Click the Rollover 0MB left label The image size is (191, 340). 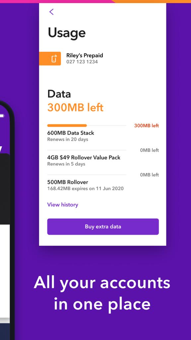click(150, 175)
